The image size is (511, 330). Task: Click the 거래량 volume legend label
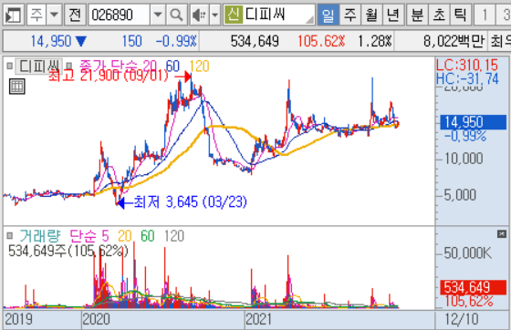tap(40, 236)
